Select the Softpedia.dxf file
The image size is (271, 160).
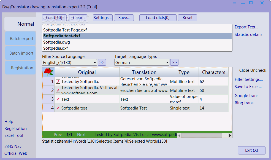(x=137, y=48)
